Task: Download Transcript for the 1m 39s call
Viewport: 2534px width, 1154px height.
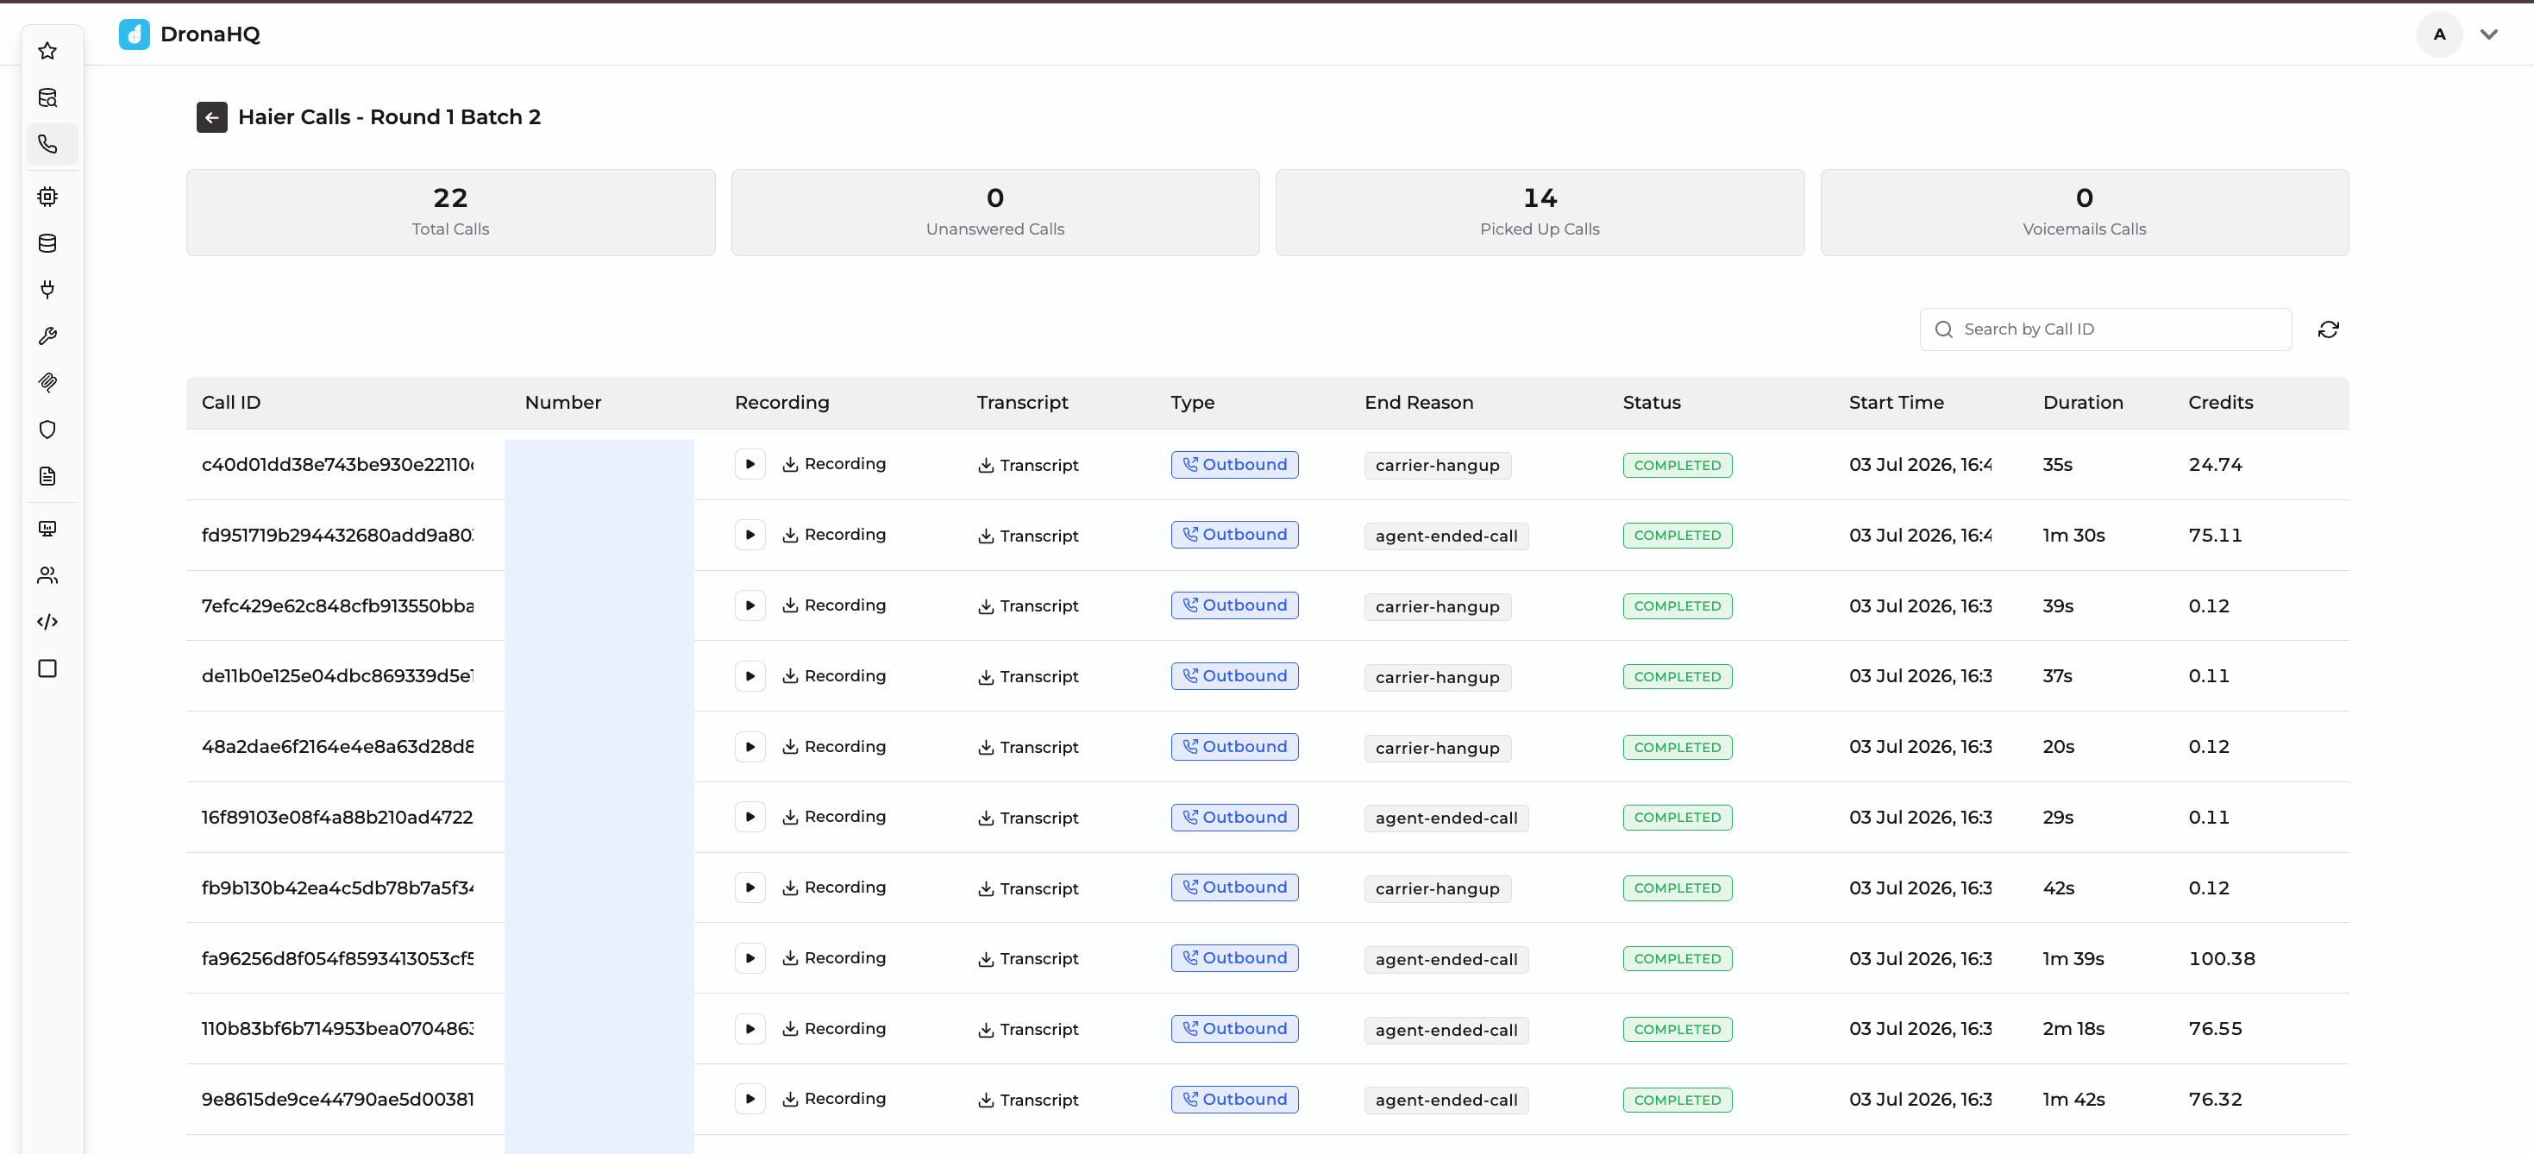Action: tap(1028, 959)
